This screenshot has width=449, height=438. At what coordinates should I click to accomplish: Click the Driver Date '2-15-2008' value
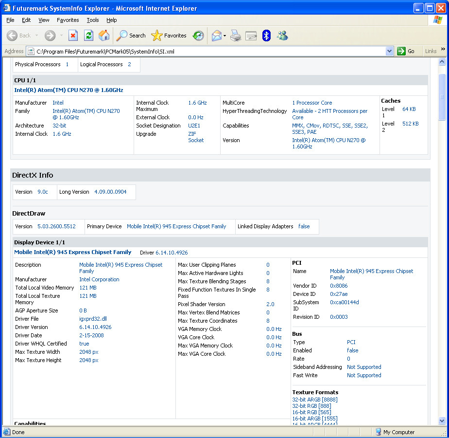click(92, 335)
